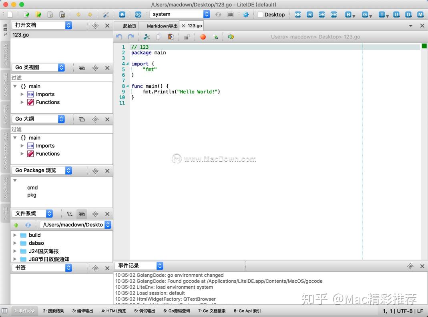Image resolution: width=428 pixels, height=317 pixels.
Task: Toggle the 5: 调试输出 output pane
Action: tap(145, 311)
